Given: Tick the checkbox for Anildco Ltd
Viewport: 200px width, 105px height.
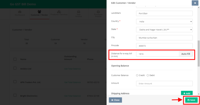Looking at the screenshot, I should click(15, 69).
